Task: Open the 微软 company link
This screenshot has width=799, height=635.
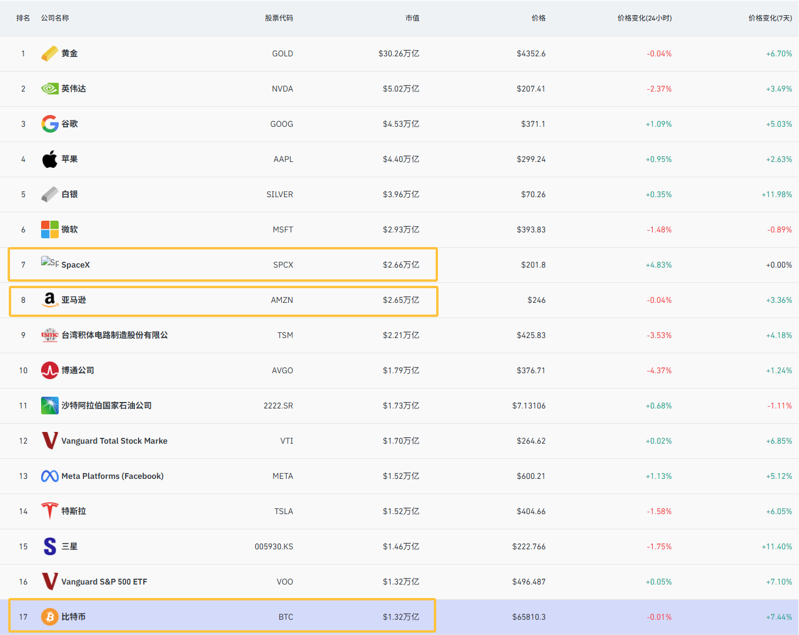Action: point(70,229)
